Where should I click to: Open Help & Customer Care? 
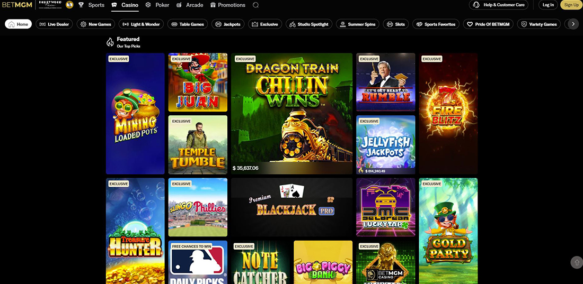[x=499, y=5]
